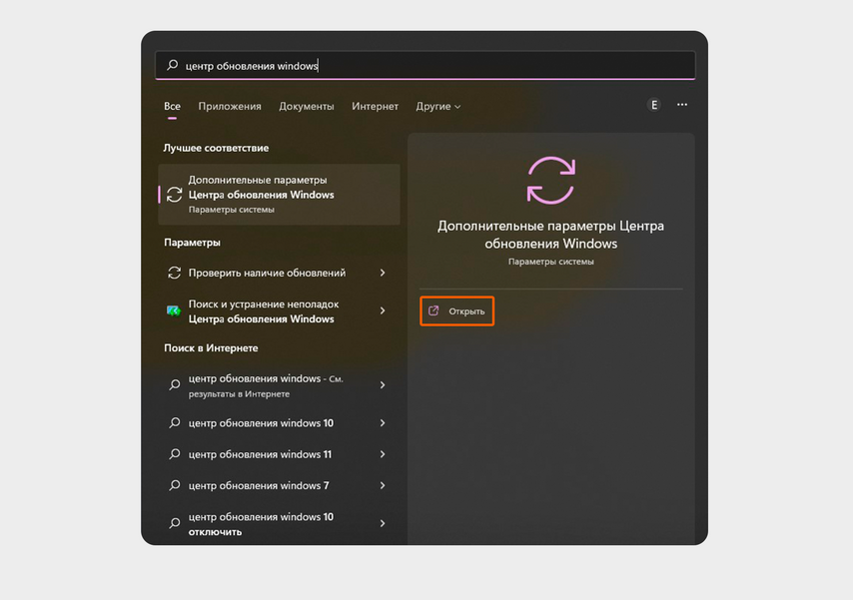Image resolution: width=853 pixels, height=600 pixels.
Task: Open the three-dots more options menu
Action: pyautogui.click(x=681, y=105)
